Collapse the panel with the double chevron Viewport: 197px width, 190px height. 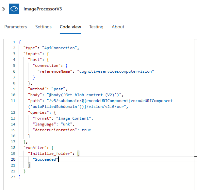[3, 9]
